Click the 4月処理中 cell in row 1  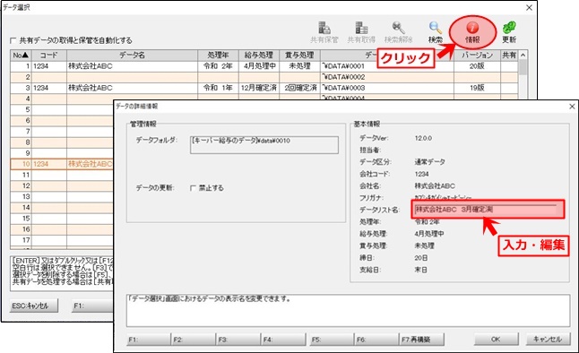pos(259,66)
